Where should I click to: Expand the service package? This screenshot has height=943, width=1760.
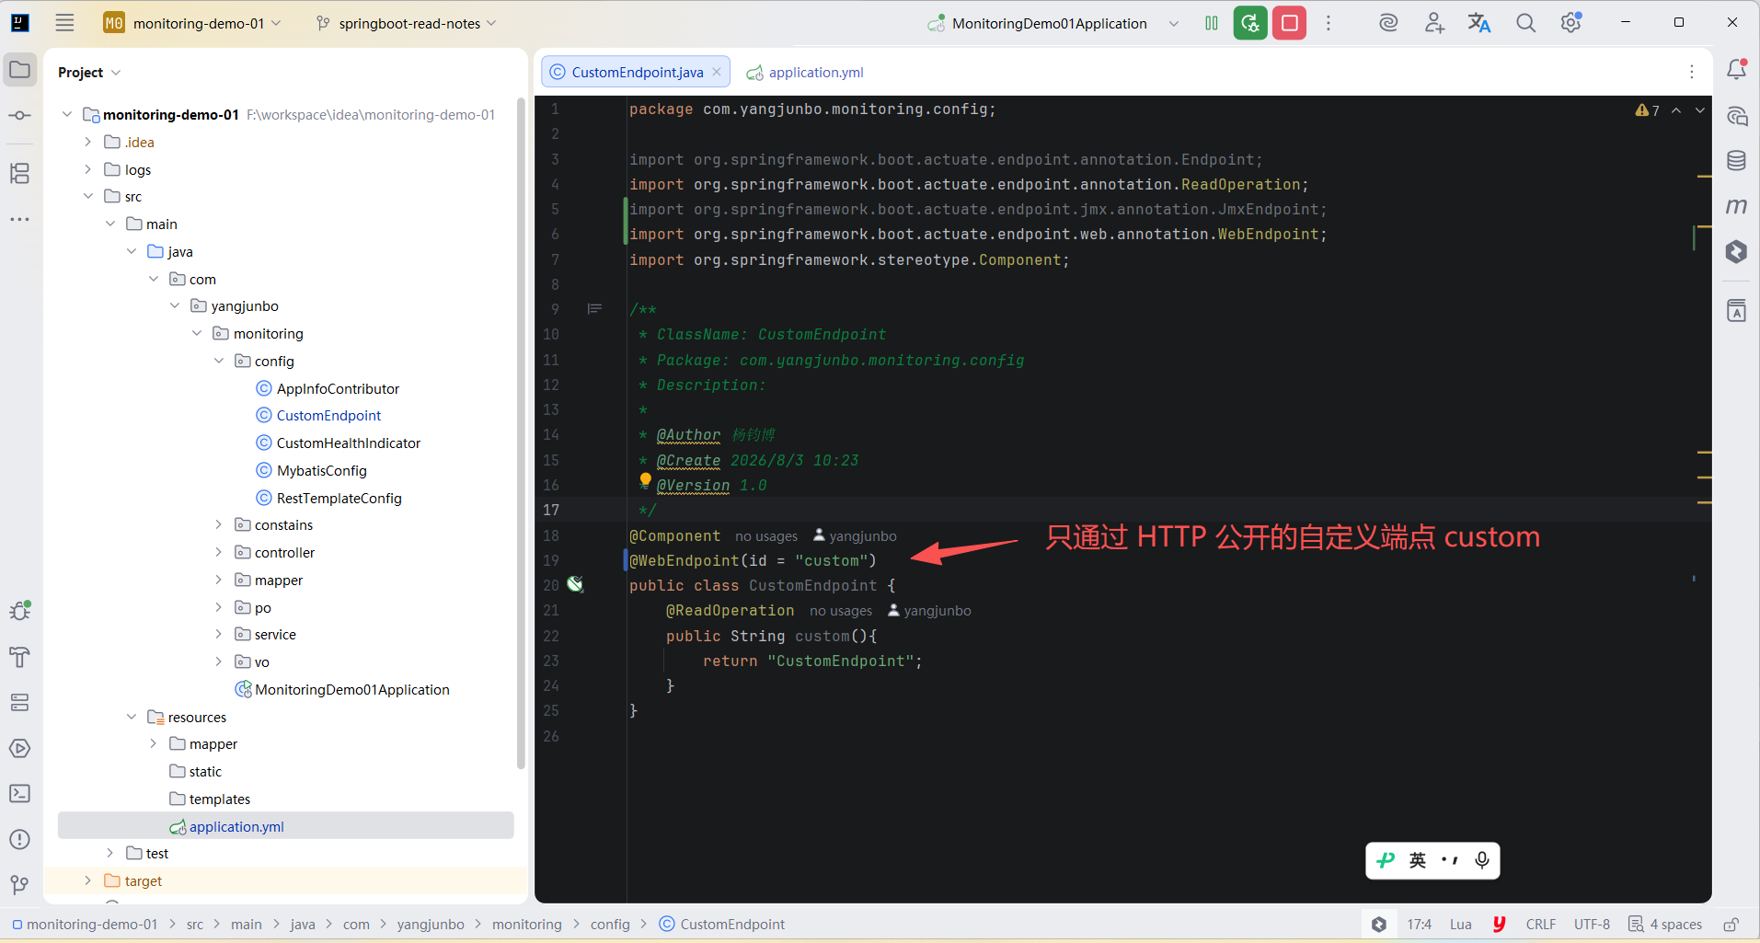219,634
